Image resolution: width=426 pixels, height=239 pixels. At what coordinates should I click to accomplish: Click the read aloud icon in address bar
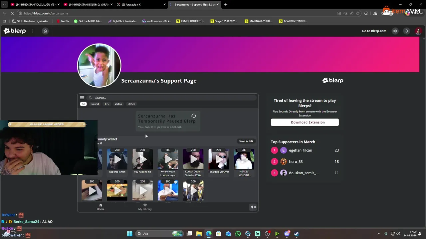[352, 13]
